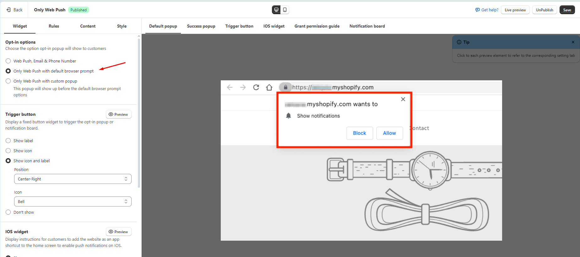The image size is (580, 257).
Task: Click the browser reload icon in preview
Action: [256, 87]
